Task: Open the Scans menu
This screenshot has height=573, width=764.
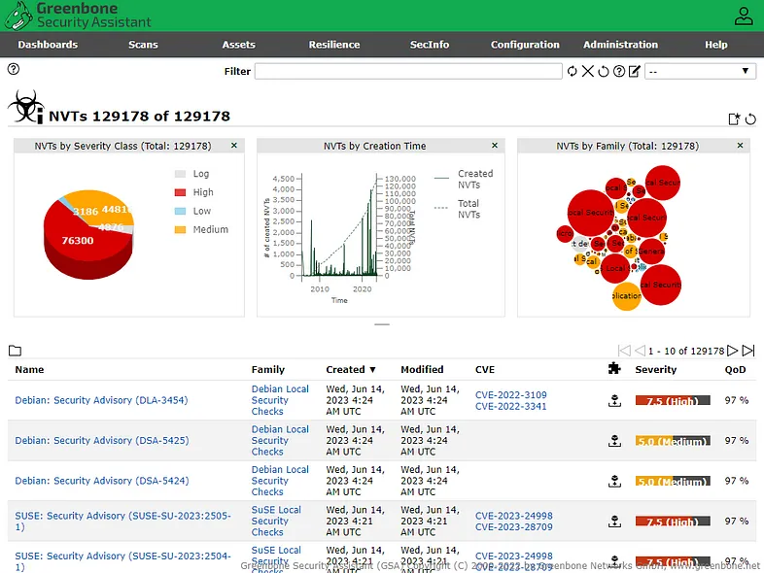Action: (143, 45)
